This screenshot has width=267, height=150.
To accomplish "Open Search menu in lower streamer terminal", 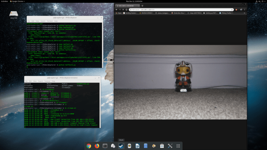I will coord(40,81).
